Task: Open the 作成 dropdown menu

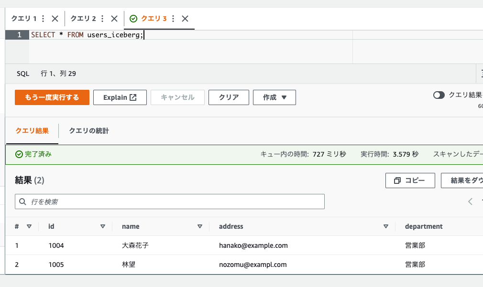Action: (x=274, y=97)
